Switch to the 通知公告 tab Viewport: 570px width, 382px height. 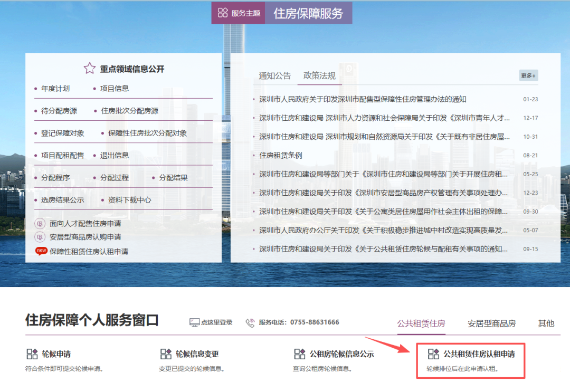point(275,75)
